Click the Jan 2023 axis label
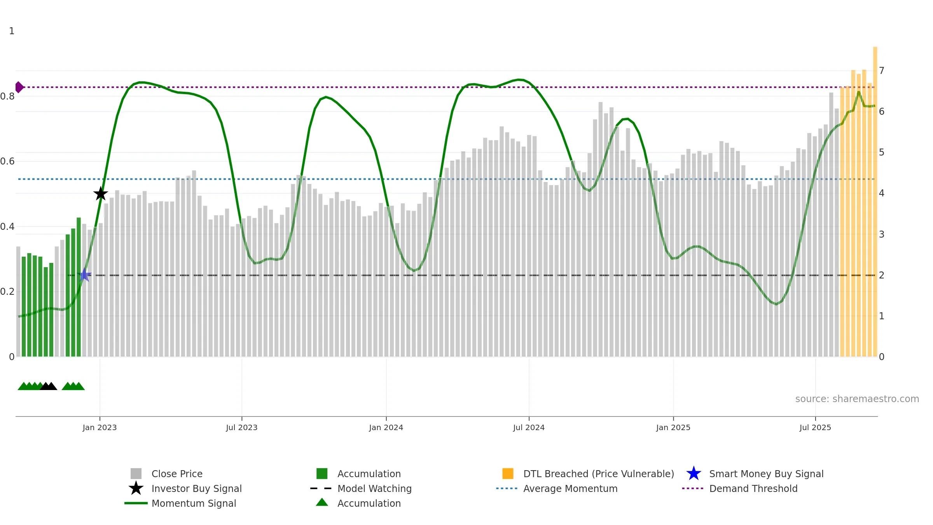The height and width of the screenshot is (525, 933). tap(100, 428)
